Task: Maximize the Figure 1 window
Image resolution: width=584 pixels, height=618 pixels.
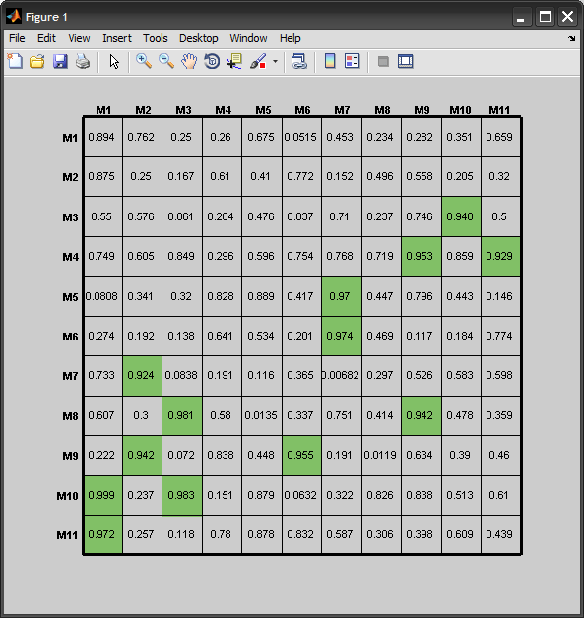Action: click(x=545, y=17)
